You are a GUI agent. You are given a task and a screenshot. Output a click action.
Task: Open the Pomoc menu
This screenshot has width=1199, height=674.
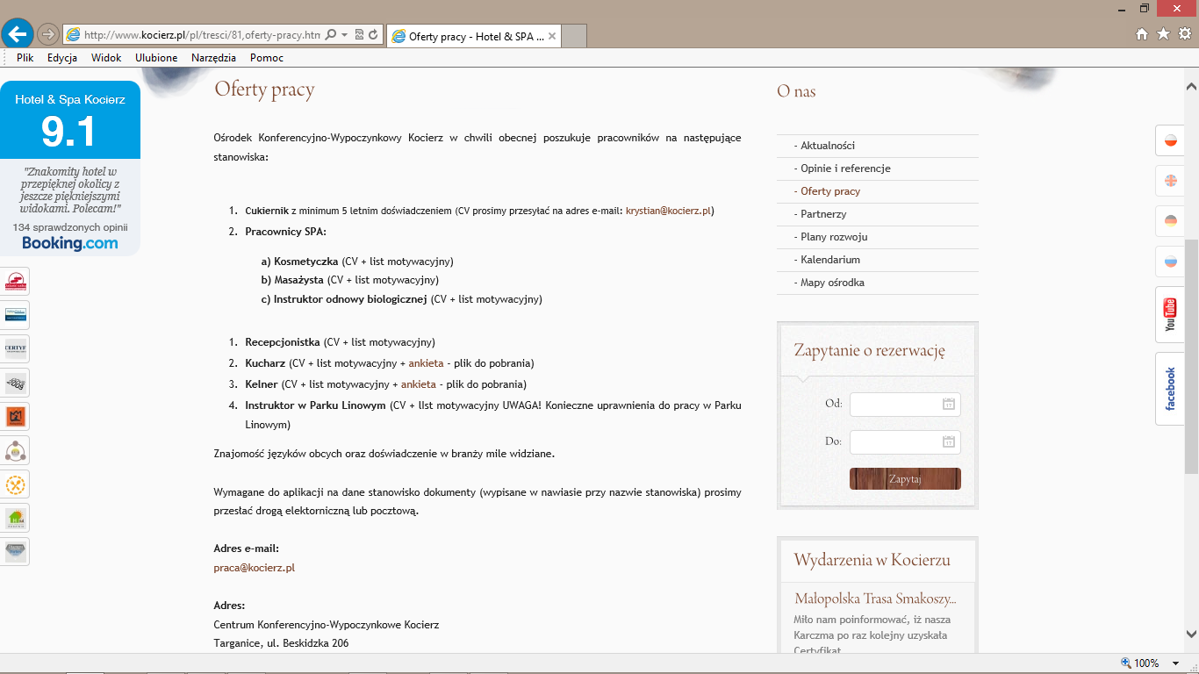[x=266, y=58]
